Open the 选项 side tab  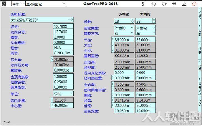tap(200, 103)
